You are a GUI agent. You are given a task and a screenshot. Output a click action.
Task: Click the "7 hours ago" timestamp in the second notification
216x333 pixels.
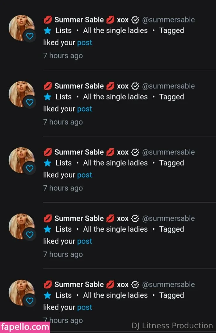(x=63, y=122)
